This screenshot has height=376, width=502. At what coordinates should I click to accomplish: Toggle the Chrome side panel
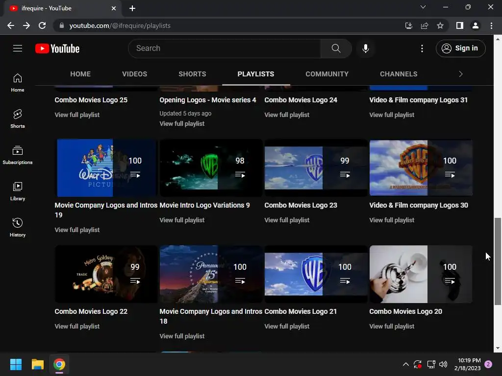460,25
